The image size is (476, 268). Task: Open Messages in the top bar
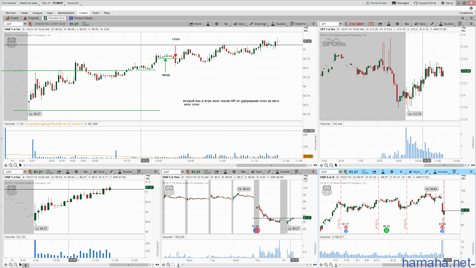(x=401, y=3)
